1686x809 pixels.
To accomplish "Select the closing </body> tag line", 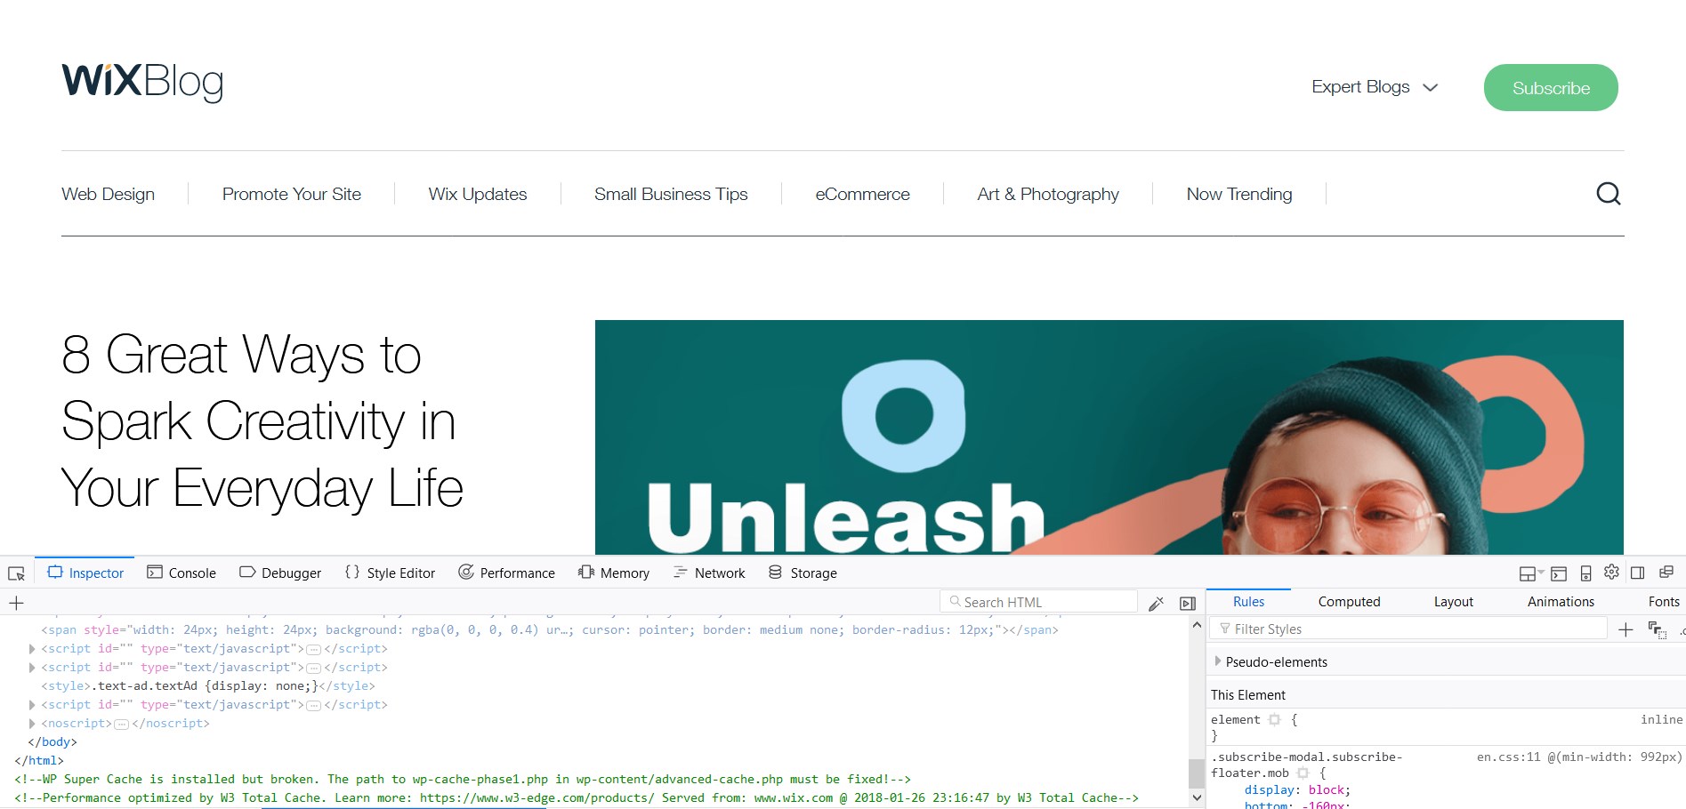I will pos(52,742).
